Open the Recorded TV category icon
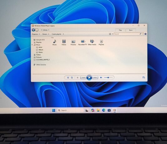This screenshot has height=144, width=167. (x=83, y=42)
